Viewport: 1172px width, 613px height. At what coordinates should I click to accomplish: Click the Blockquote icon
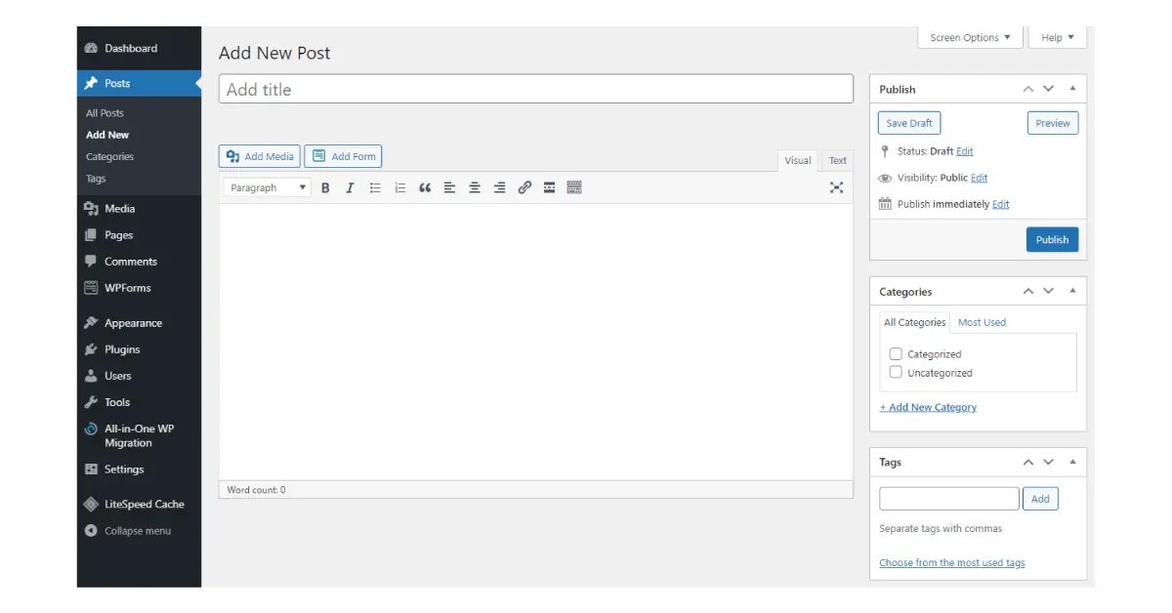[x=425, y=187]
